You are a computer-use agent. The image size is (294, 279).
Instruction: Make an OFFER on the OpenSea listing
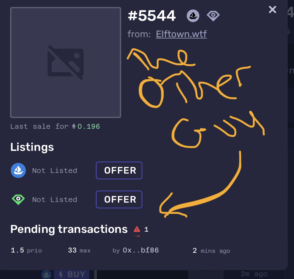(x=119, y=170)
